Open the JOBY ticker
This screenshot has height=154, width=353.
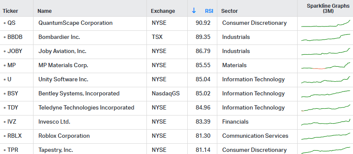click(15, 51)
